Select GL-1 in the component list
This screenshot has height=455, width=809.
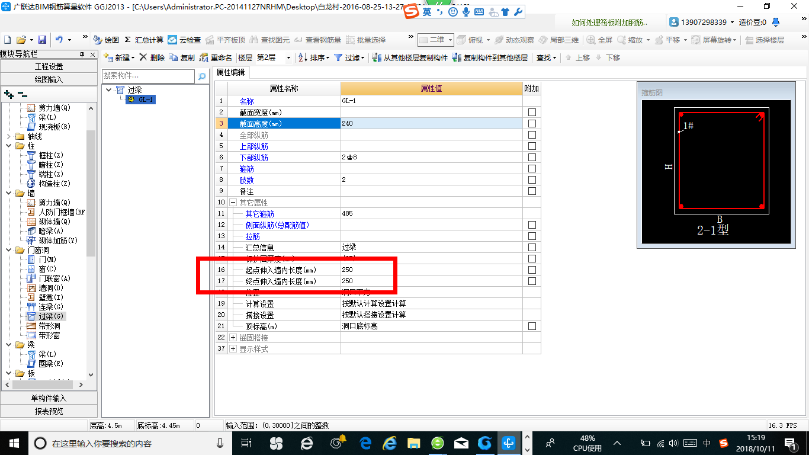coord(141,100)
